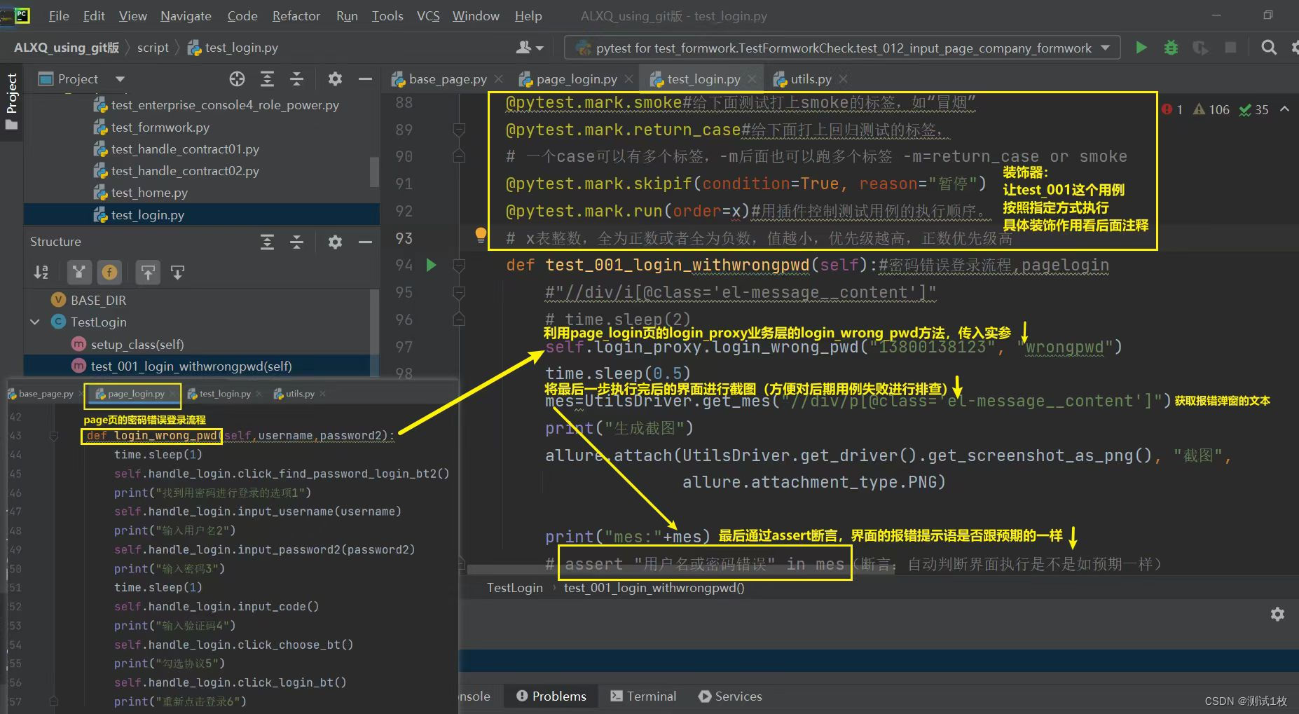
Task: Toggle autoscroll to source in Structure
Action: (x=148, y=272)
